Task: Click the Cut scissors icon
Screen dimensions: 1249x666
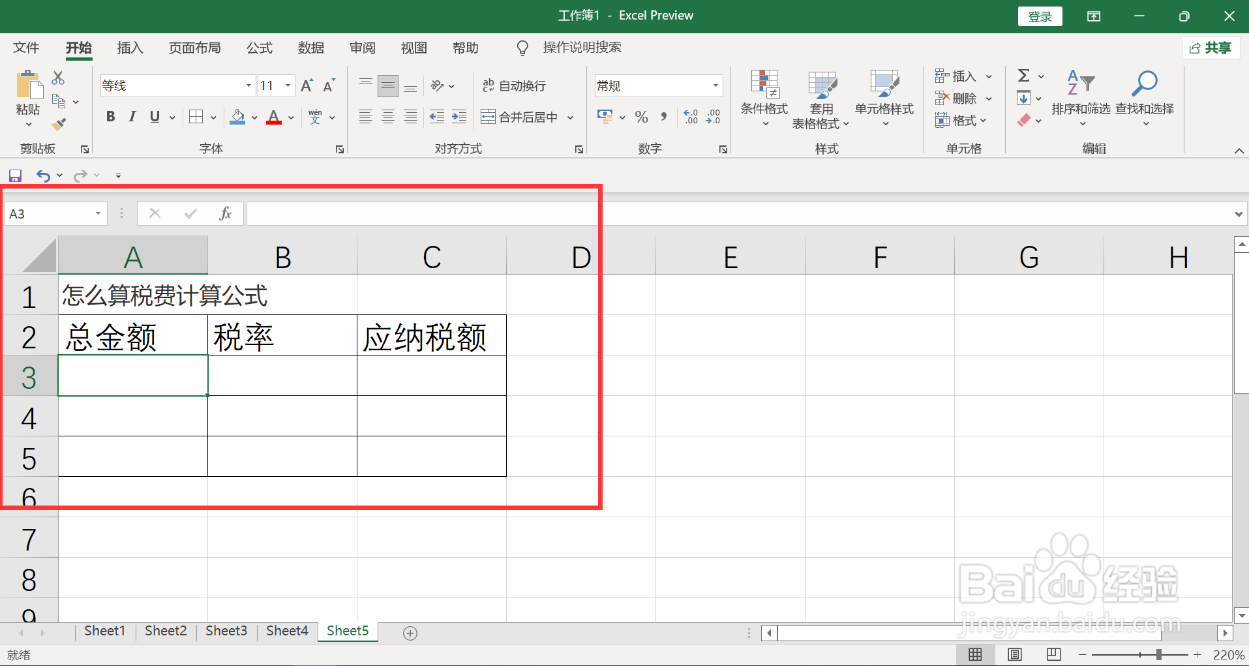Action: (x=58, y=78)
